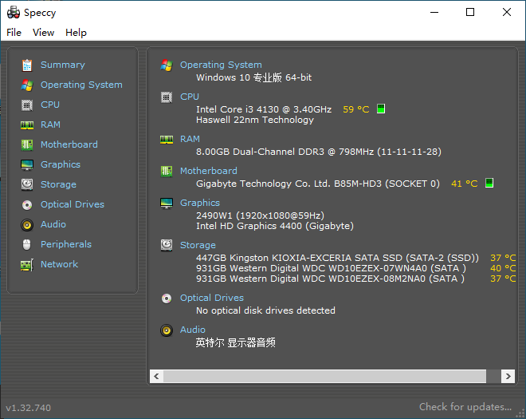Click the Operating System heading link in summary

(x=221, y=65)
